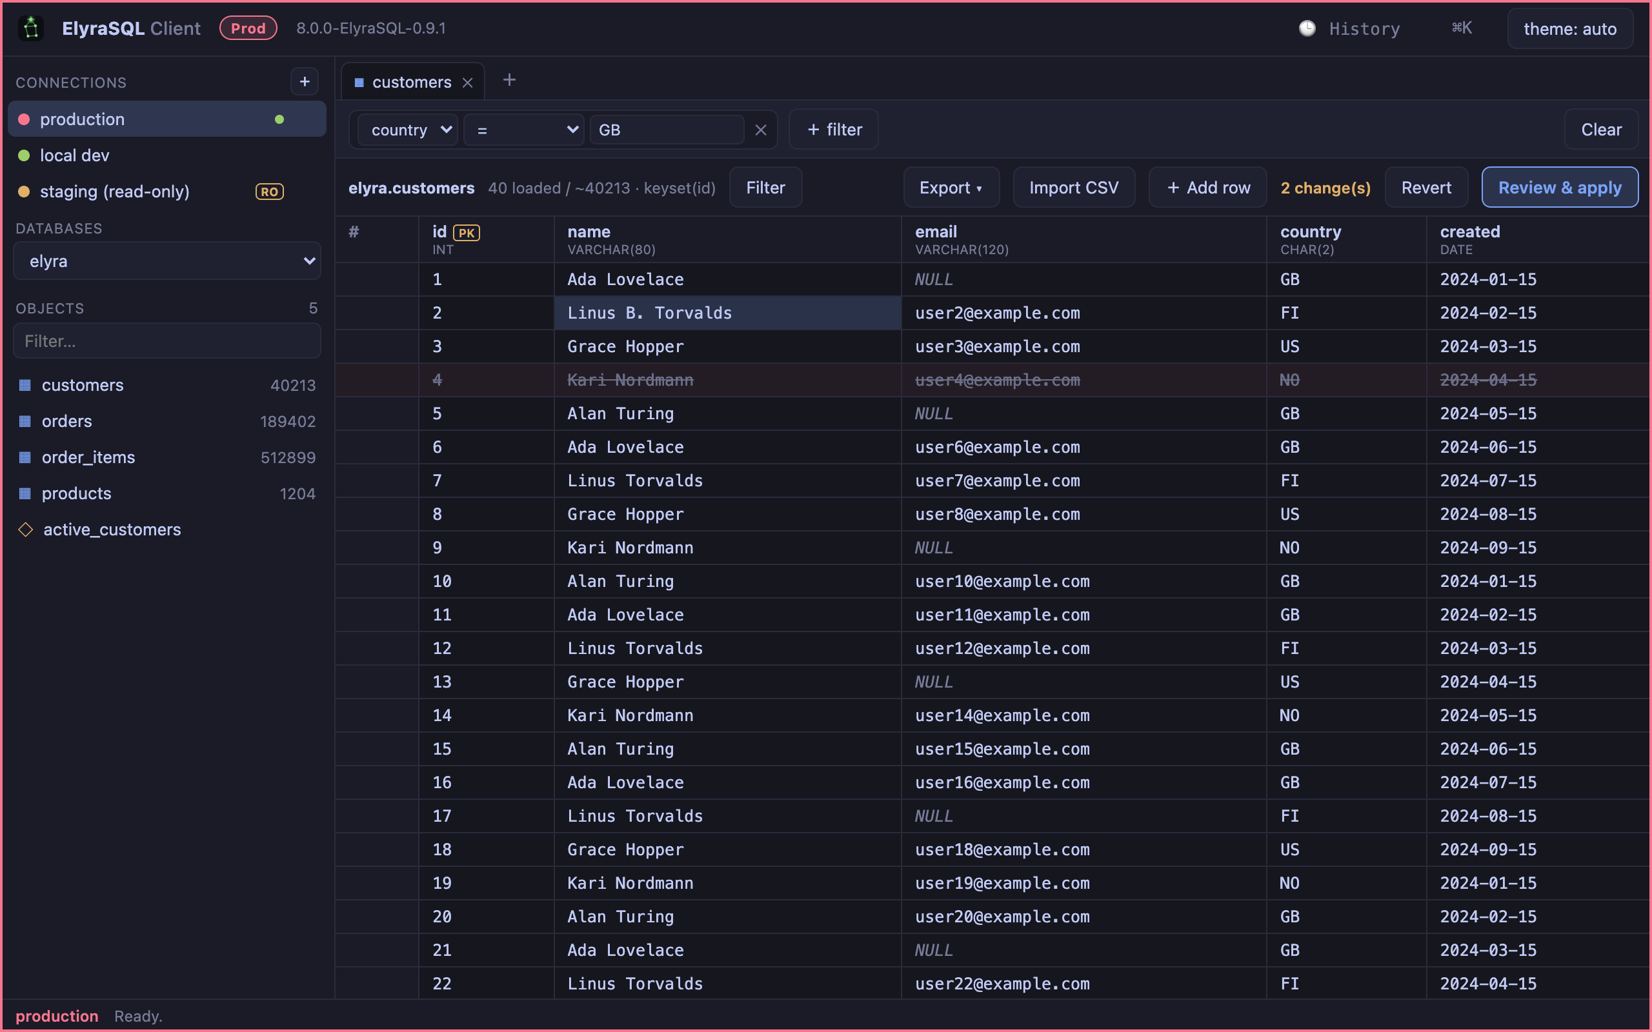Remove the country filter condition
The width and height of the screenshot is (1652, 1032).
(760, 130)
